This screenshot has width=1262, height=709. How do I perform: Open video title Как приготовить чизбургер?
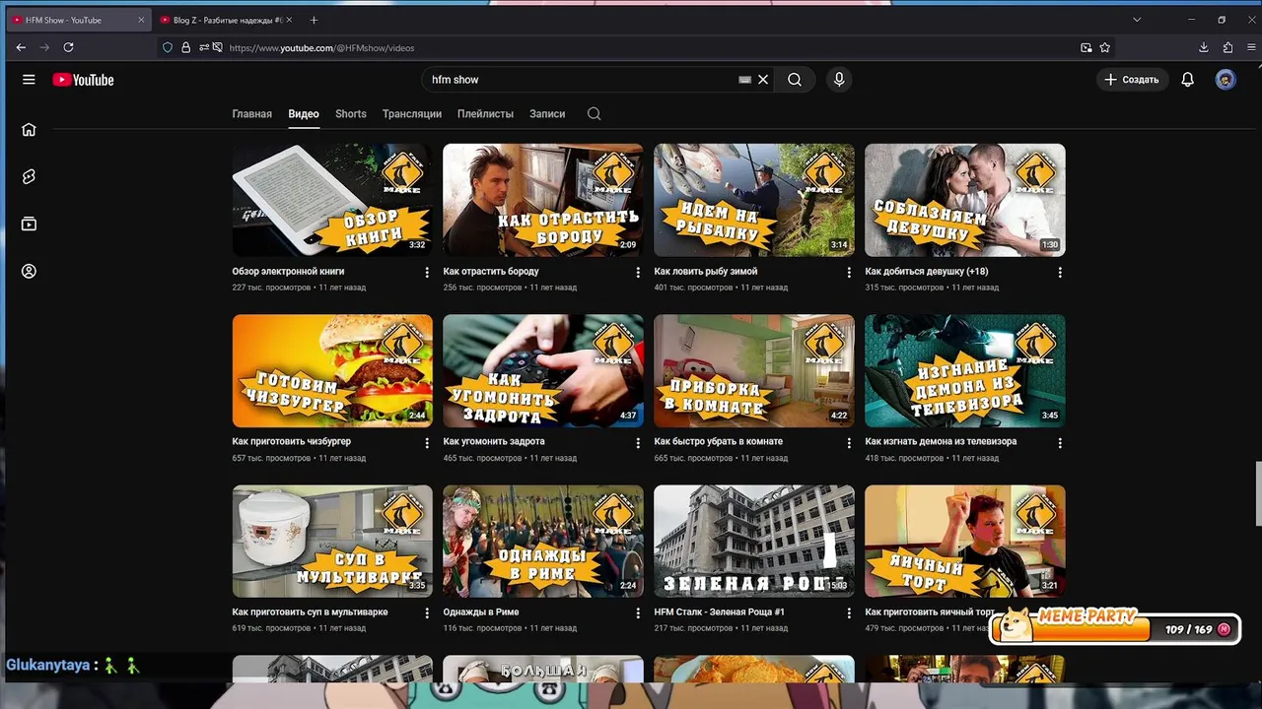(292, 441)
